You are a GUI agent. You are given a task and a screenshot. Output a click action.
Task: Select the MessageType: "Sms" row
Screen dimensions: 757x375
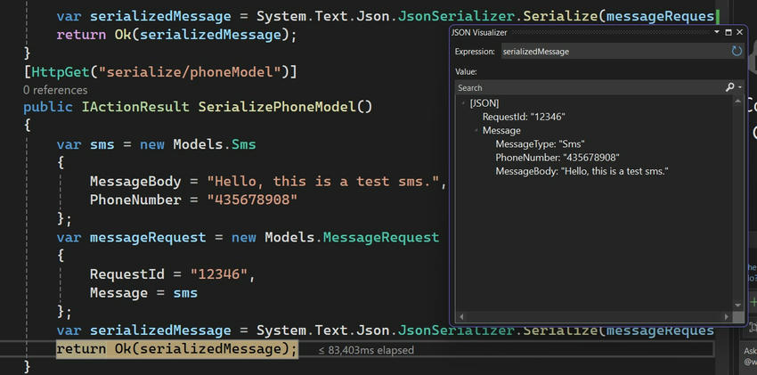[541, 143]
